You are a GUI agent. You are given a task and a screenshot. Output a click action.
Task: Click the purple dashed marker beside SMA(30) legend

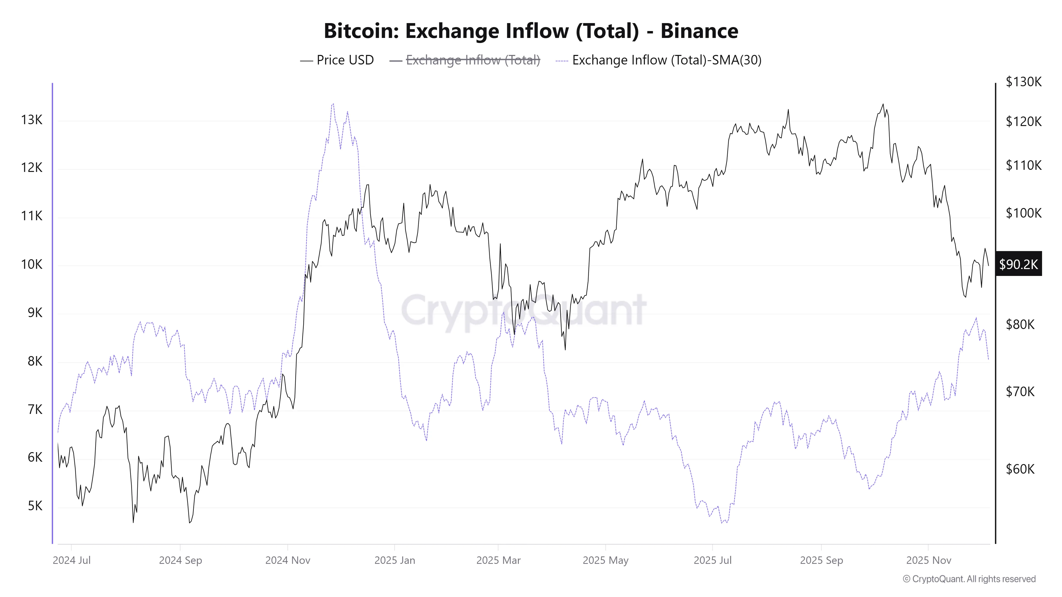(x=562, y=61)
